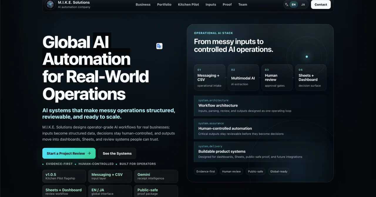
Task: Select the 03 Human review step card
Action: [277, 77]
